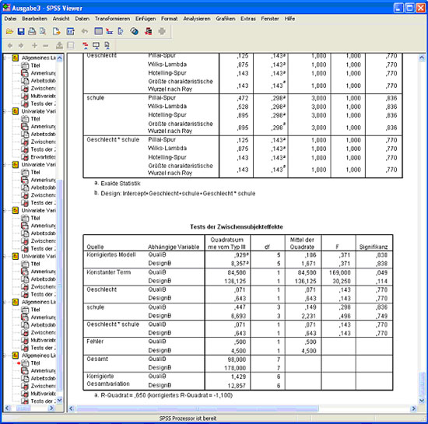The height and width of the screenshot is (424, 428).
Task: Click the F value 30,250
Action: pyautogui.click(x=342, y=282)
